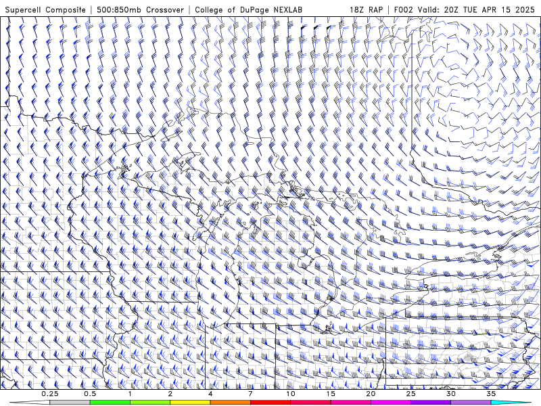Click the legend value 4
541x406 pixels.
[210, 394]
